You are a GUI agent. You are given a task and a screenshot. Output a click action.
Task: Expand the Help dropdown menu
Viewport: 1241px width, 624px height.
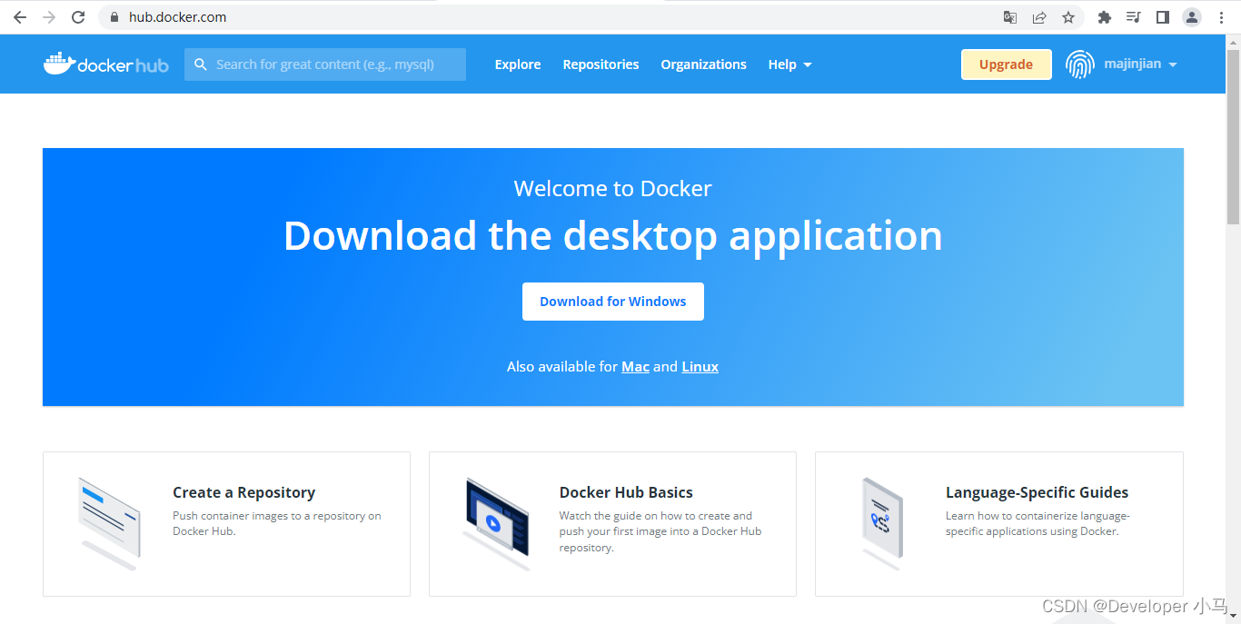click(x=789, y=64)
